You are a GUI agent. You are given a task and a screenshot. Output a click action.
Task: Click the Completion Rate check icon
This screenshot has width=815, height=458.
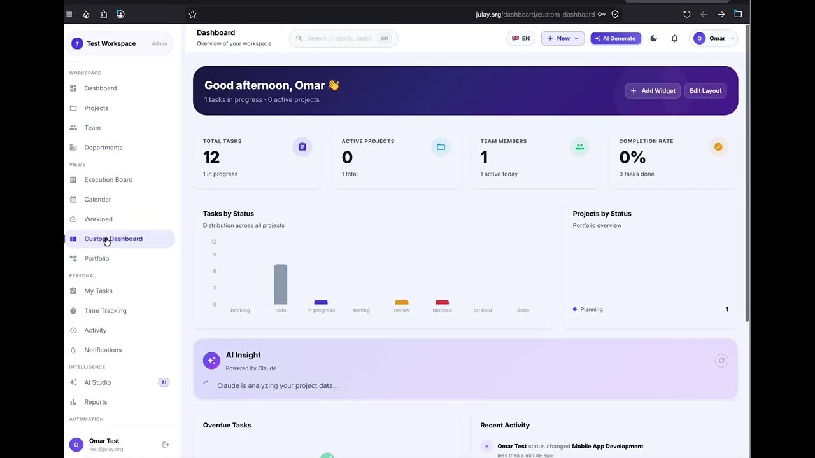718,147
